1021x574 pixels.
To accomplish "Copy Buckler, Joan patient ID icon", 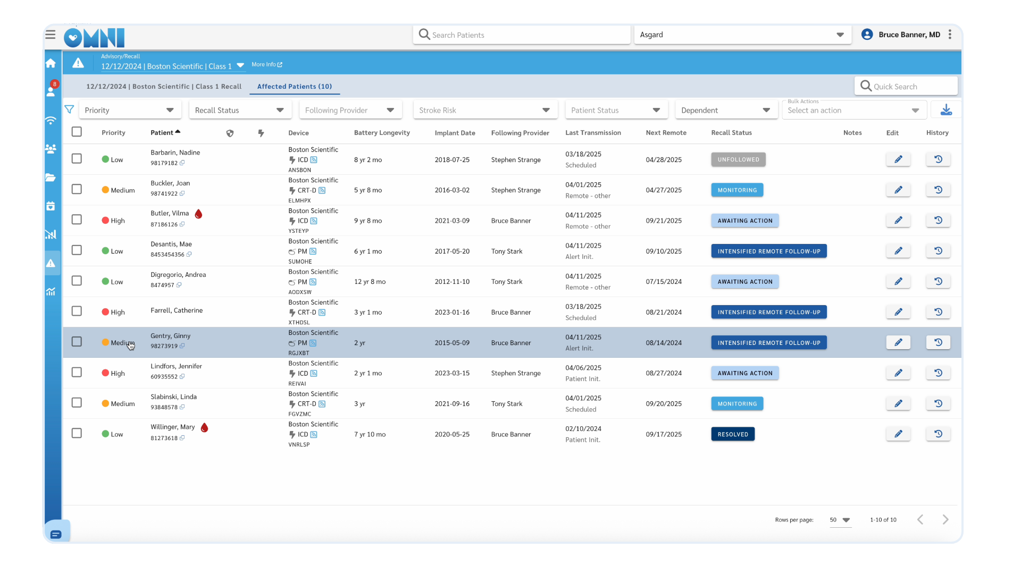I will (182, 194).
